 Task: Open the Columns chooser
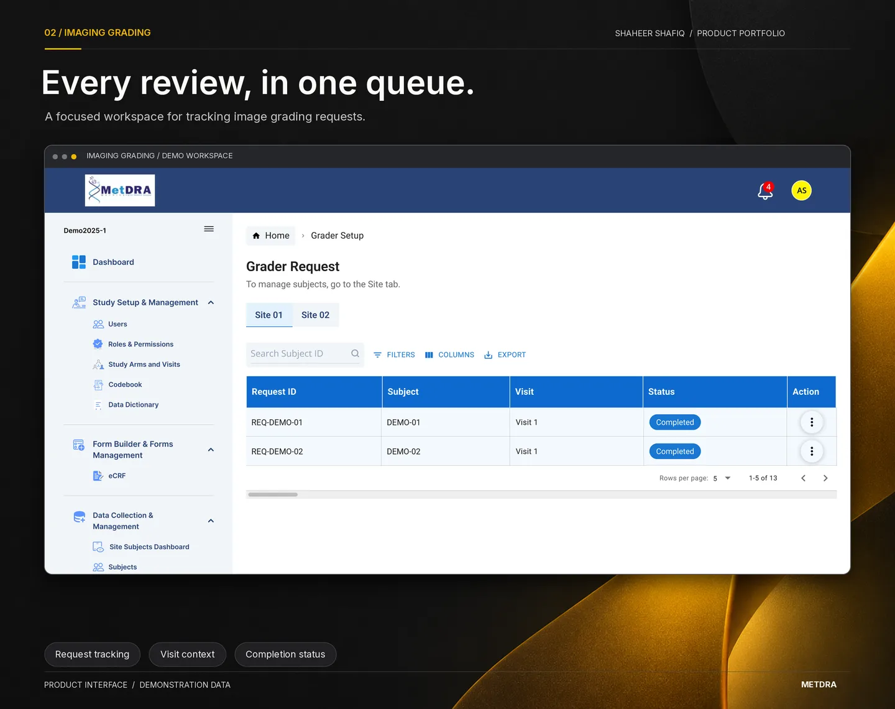[x=449, y=354]
